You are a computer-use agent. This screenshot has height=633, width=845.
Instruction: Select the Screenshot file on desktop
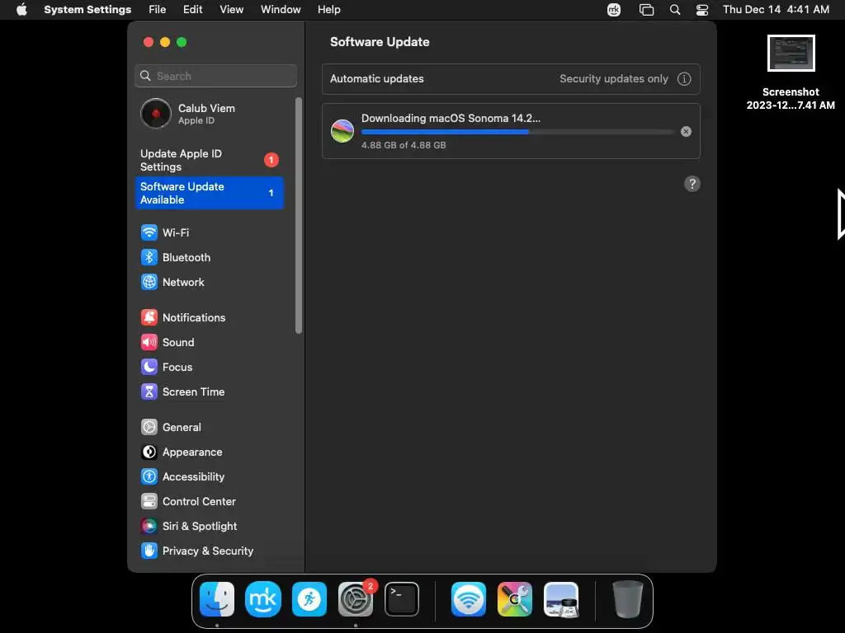791,73
